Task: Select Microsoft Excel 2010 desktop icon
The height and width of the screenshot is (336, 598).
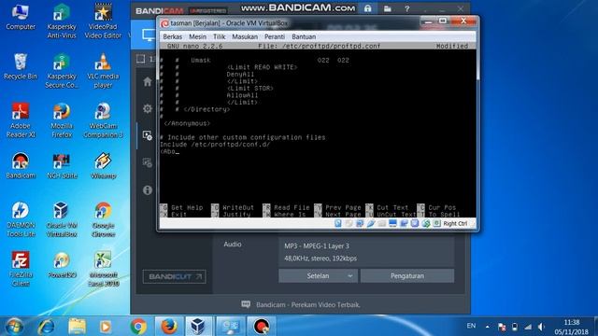Action: (x=103, y=270)
